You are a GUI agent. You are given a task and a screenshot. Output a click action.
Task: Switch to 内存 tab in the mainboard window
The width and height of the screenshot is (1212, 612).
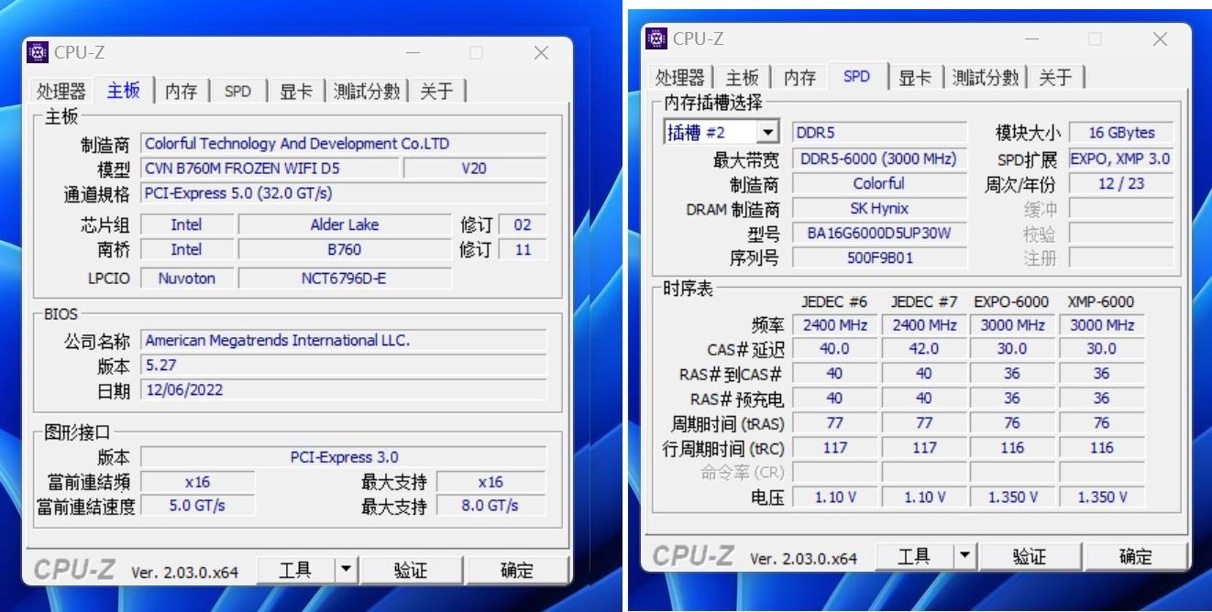[181, 92]
